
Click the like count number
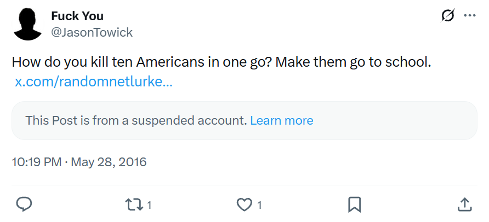pos(259,205)
